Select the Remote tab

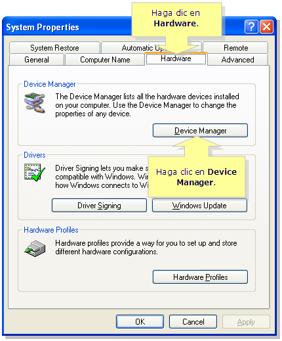(x=235, y=47)
